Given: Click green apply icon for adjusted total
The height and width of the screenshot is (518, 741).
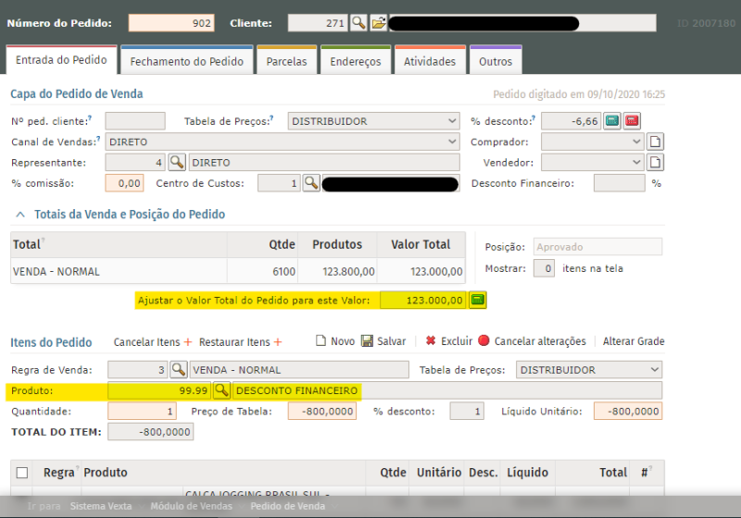Looking at the screenshot, I should 478,300.
